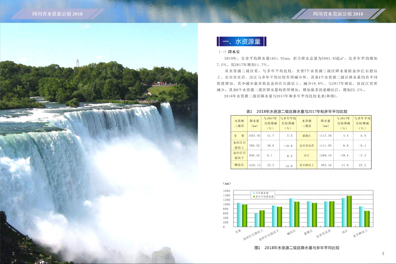This screenshot has width=396, height=264.
Task: Click the subsection heading (一) 降水量
Action: coord(229,52)
